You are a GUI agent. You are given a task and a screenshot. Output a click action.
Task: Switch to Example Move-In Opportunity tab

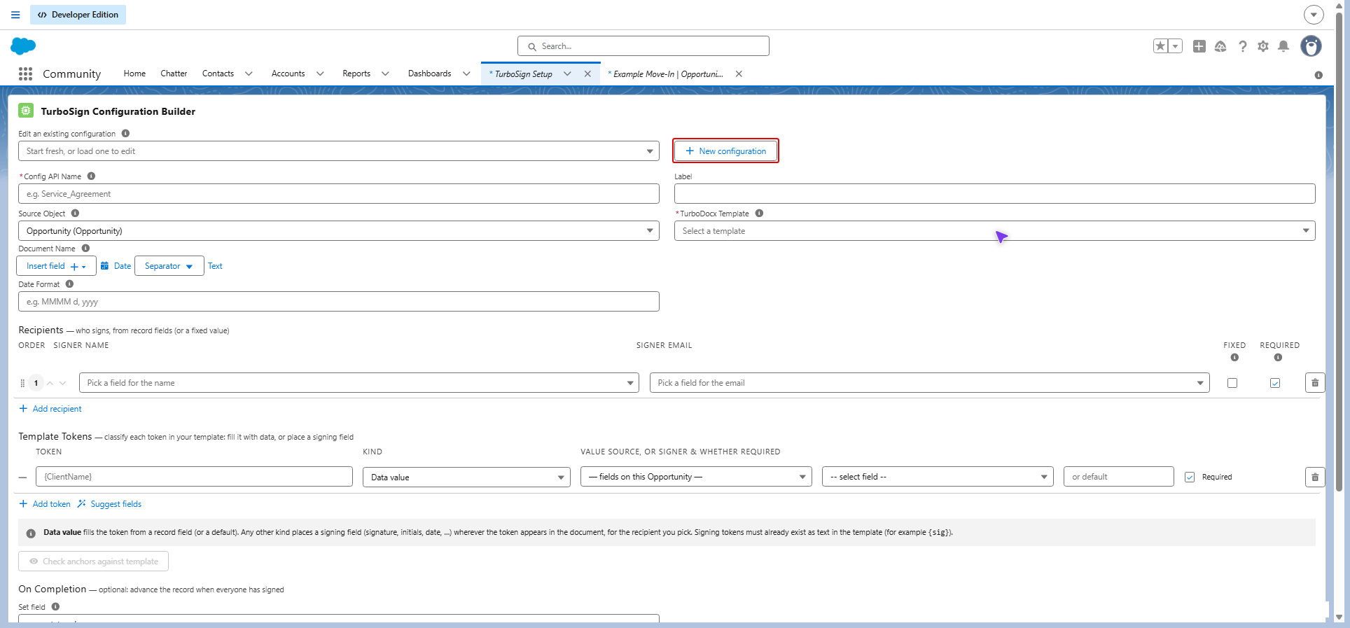point(668,74)
